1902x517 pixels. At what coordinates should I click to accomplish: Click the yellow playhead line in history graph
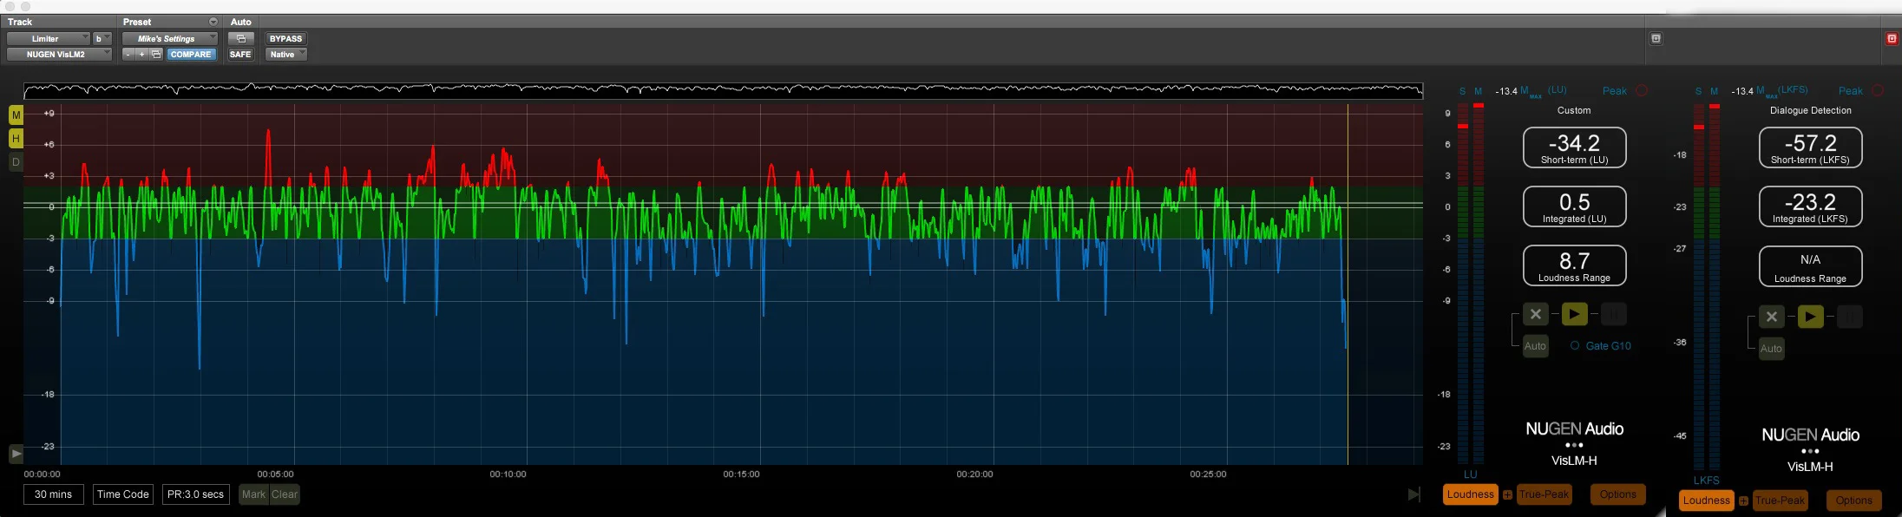click(1348, 285)
